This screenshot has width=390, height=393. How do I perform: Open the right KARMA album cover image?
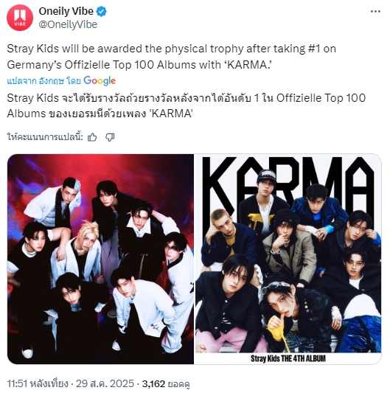[288, 259]
